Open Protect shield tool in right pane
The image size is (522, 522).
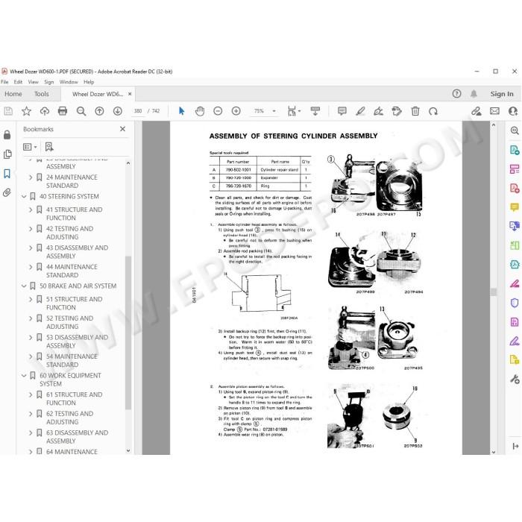click(x=515, y=303)
